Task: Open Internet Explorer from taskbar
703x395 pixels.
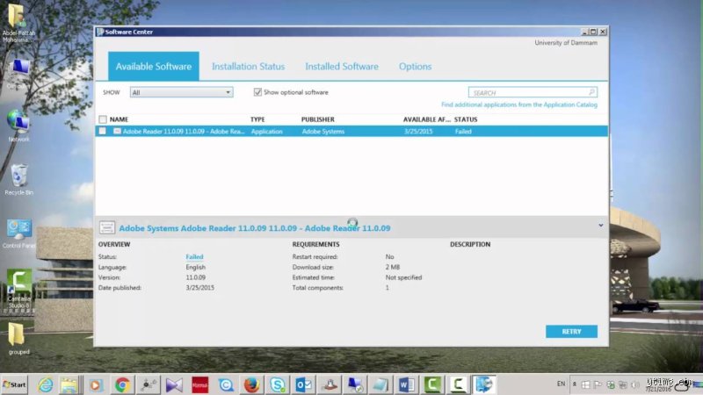Action: tap(46, 384)
